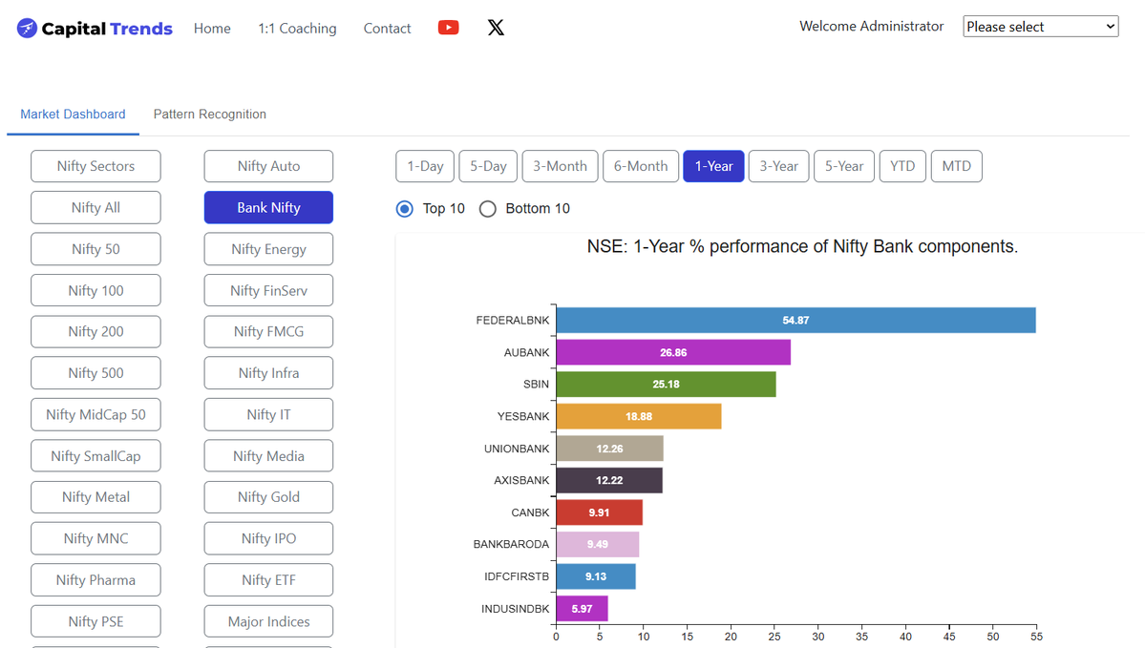Click the YESBANK orange bar (18.88)
The width and height of the screenshot is (1145, 648).
click(639, 417)
